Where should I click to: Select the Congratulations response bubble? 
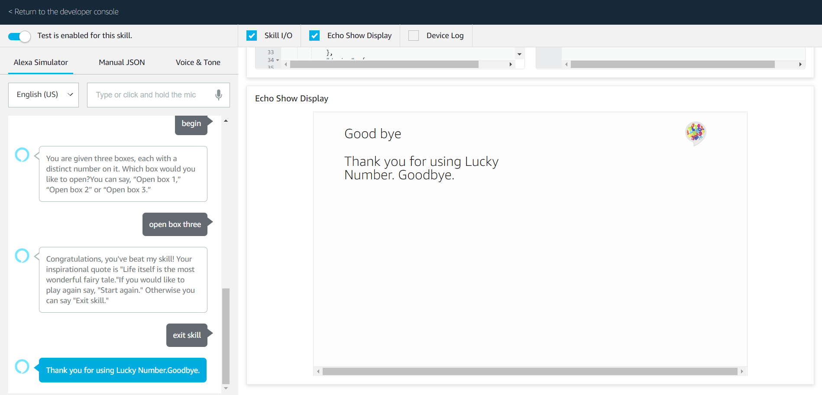pos(123,280)
